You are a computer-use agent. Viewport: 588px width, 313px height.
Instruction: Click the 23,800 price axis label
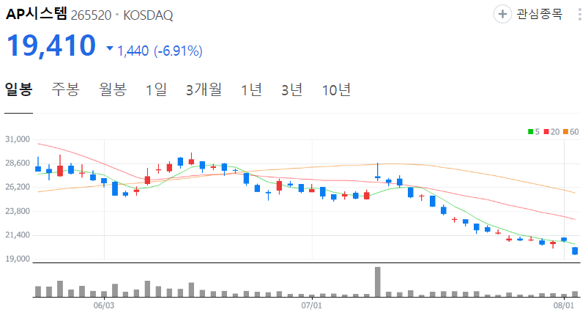18,211
